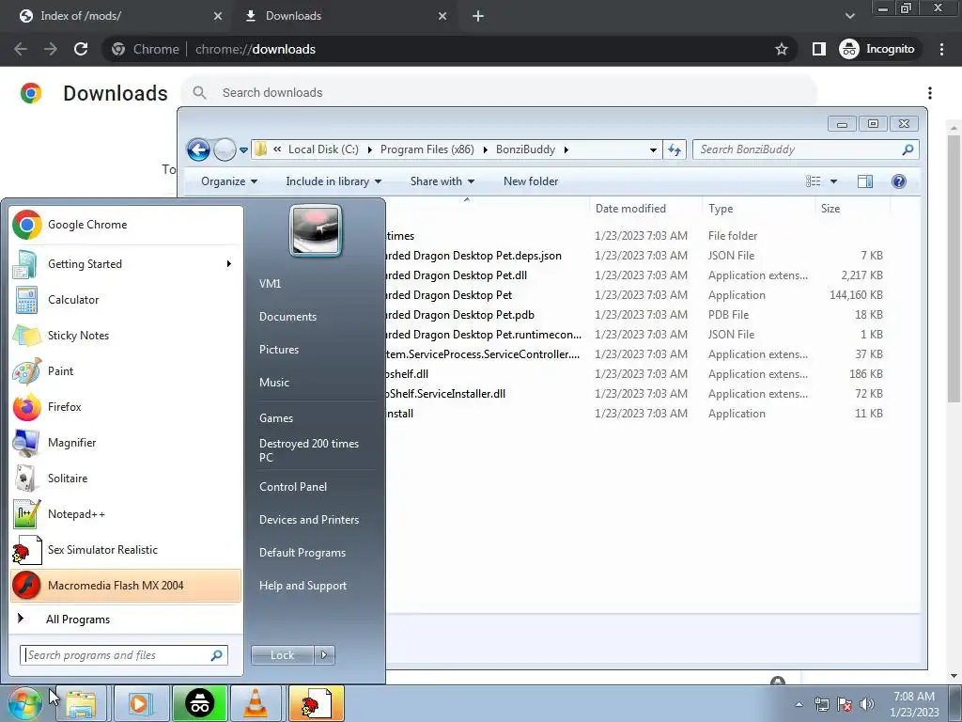This screenshot has width=962, height=722.
Task: Open Google Chrome from Start menu
Action: click(126, 225)
